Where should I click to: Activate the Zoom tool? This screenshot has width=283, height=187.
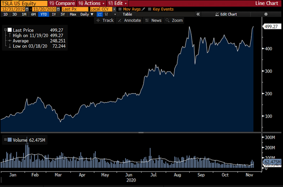pos(174,20)
